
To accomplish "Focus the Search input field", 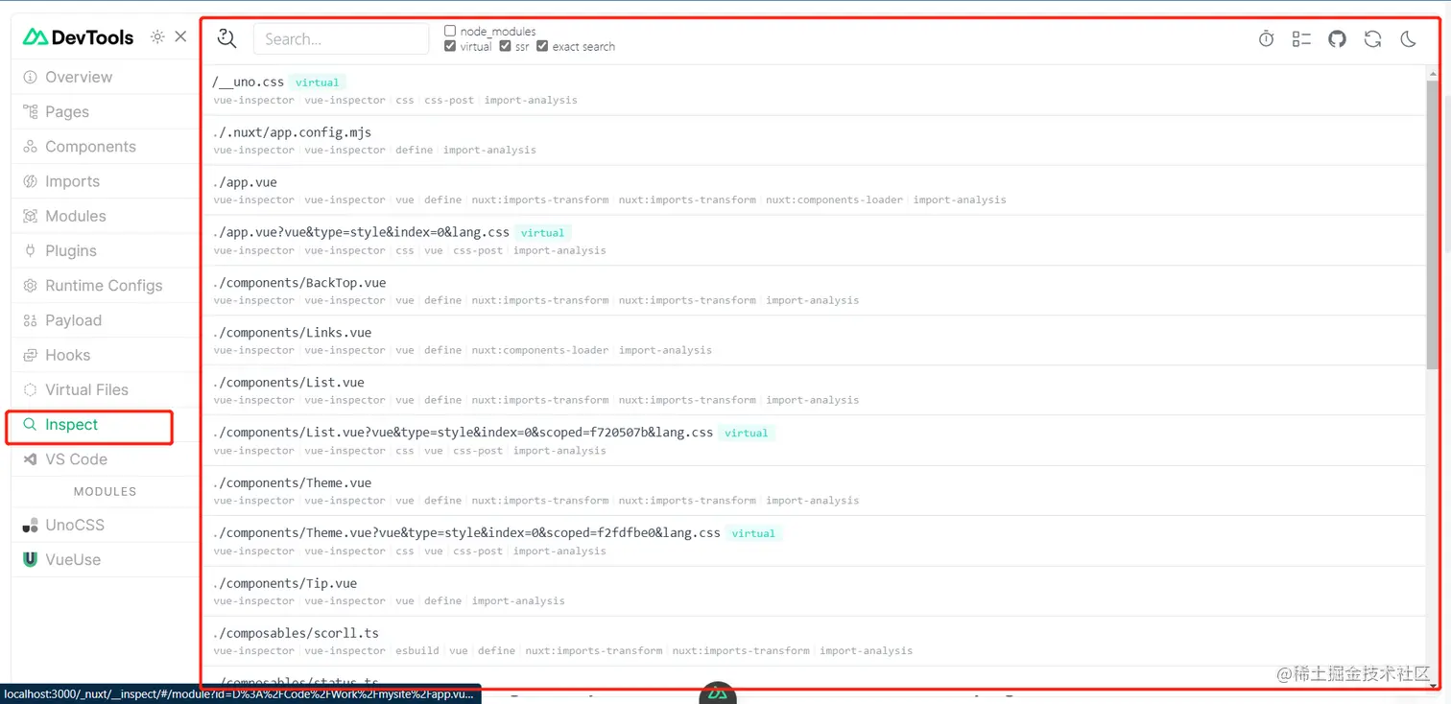I will (x=341, y=39).
